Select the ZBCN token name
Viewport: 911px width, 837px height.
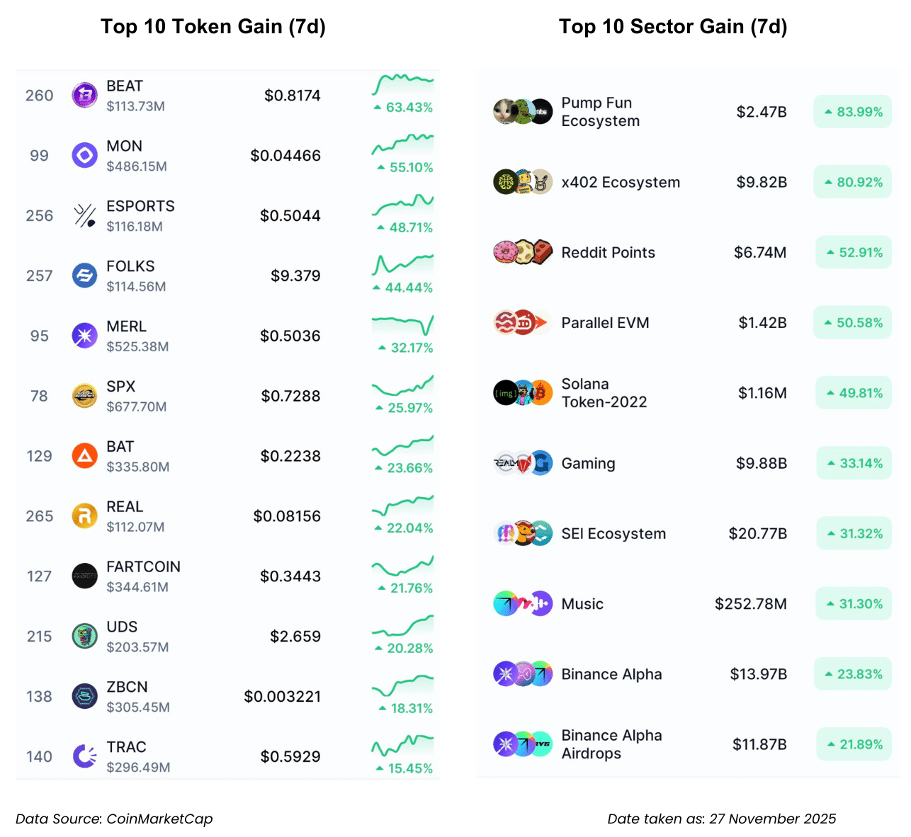coord(128,687)
